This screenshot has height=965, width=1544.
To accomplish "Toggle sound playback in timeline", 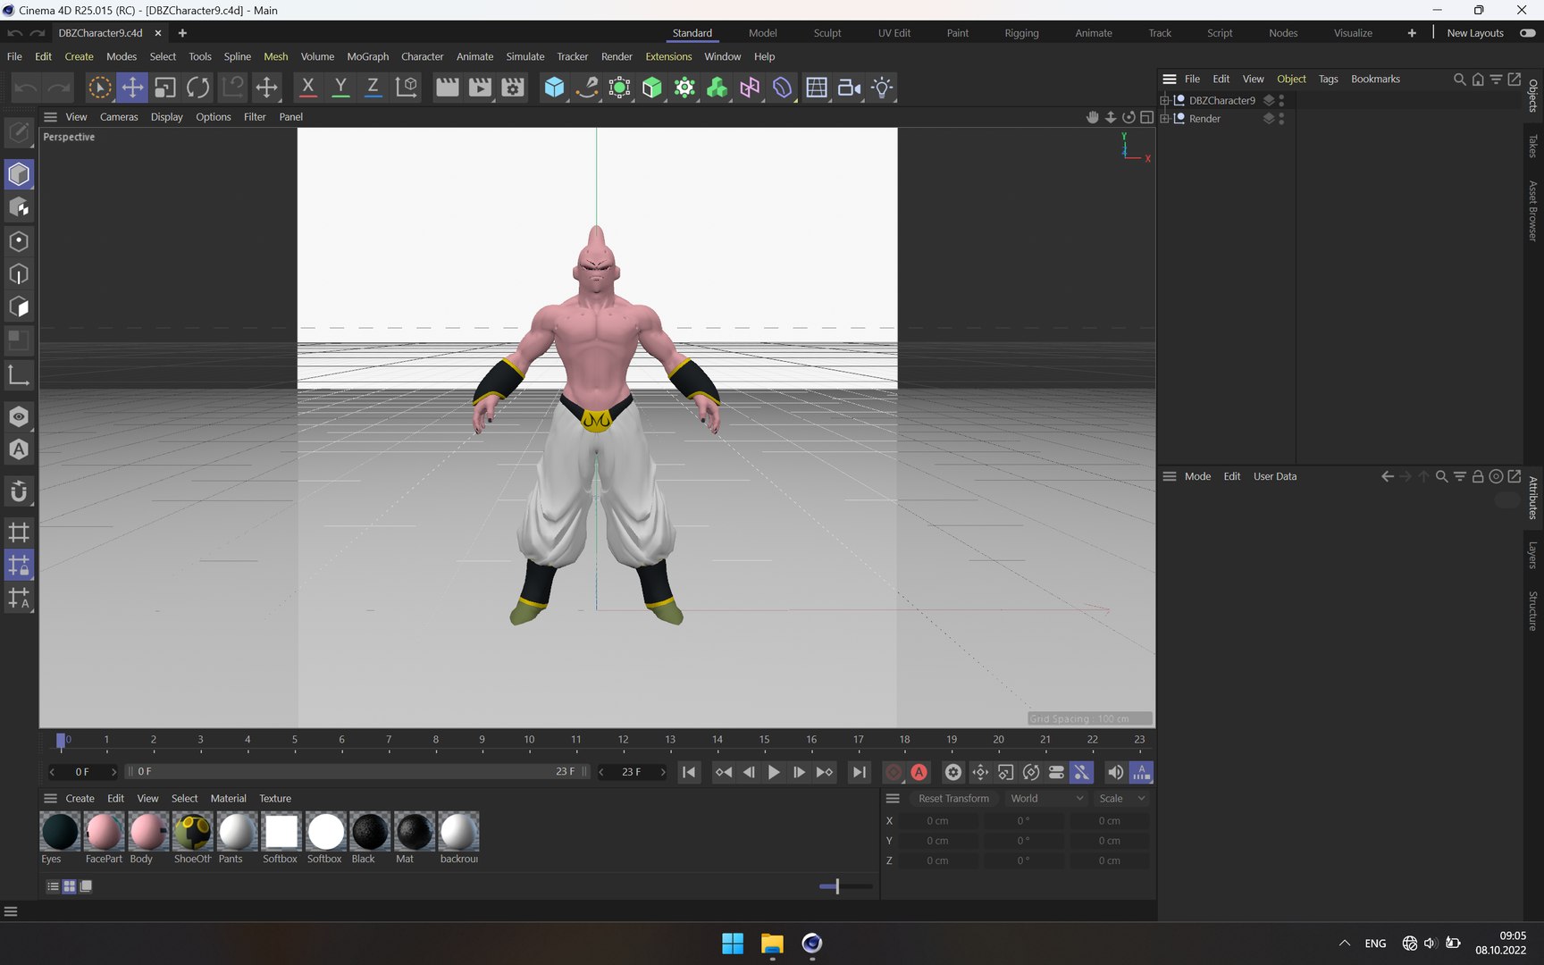I will [x=1115, y=772].
